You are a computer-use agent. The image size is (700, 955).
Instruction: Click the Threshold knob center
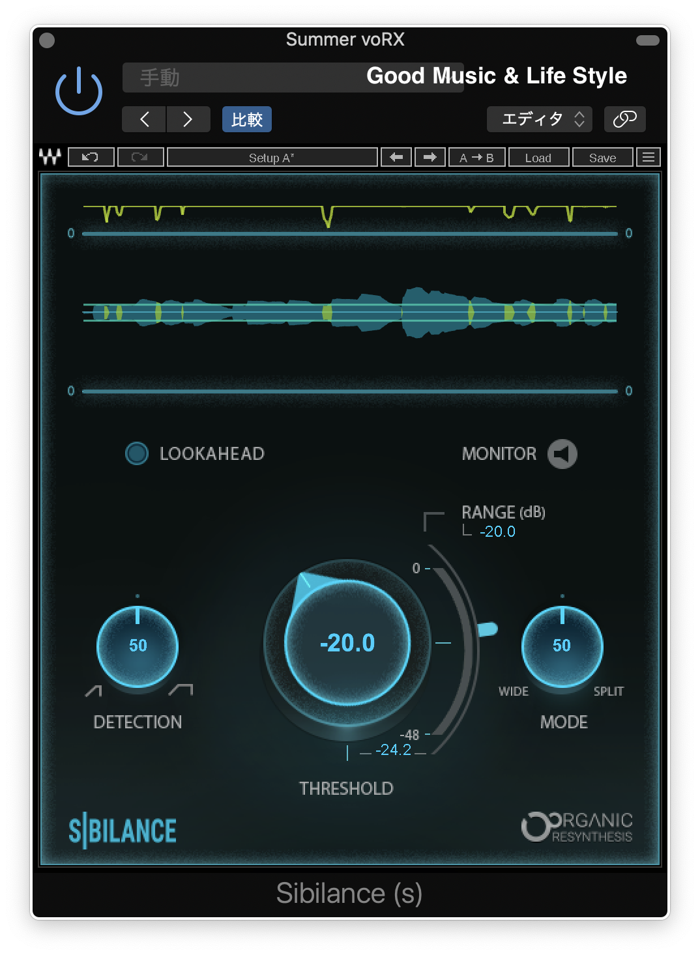[x=347, y=643]
